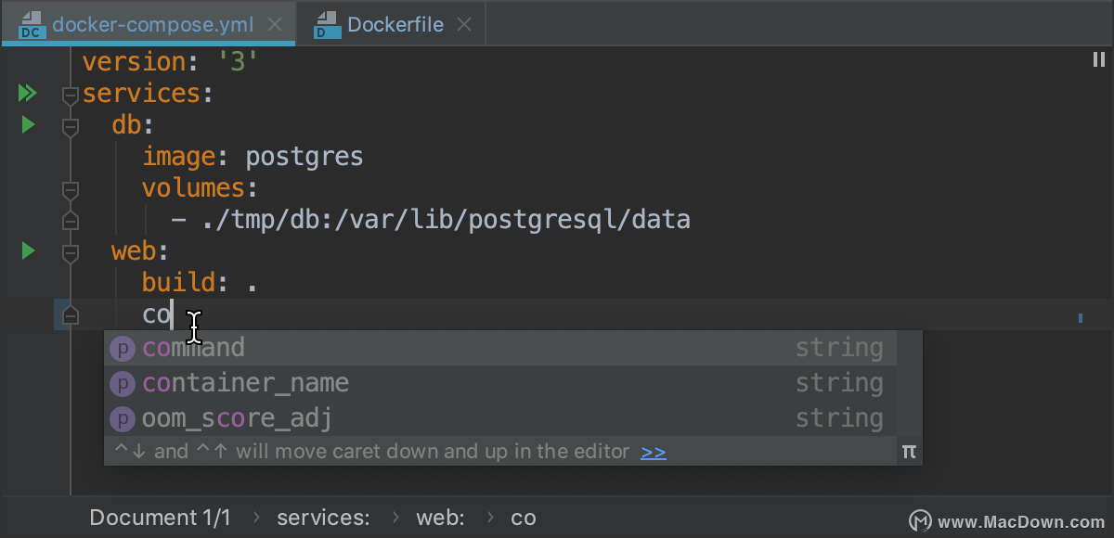The image size is (1114, 538).
Task: Open the >> hint link in popup
Action: 654,452
